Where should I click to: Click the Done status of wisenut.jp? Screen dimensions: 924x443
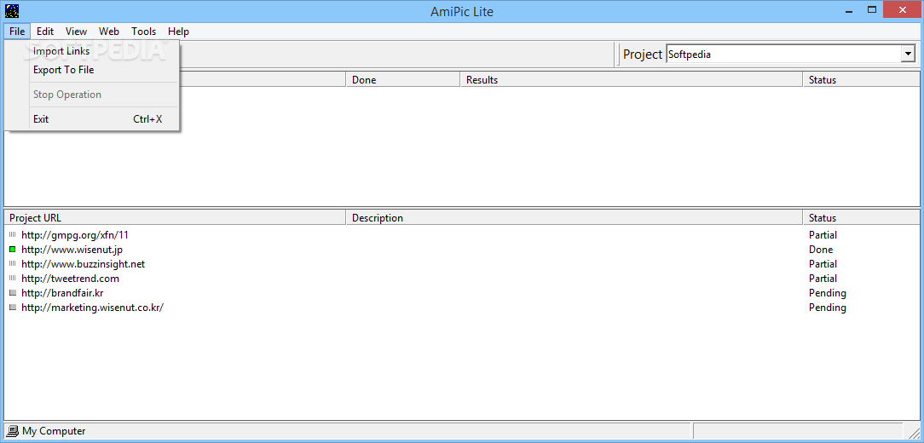(821, 249)
